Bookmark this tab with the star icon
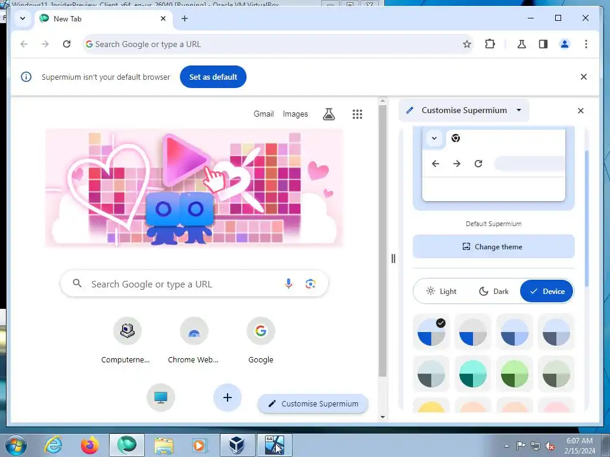Image resolution: width=610 pixels, height=457 pixels. 467,44
